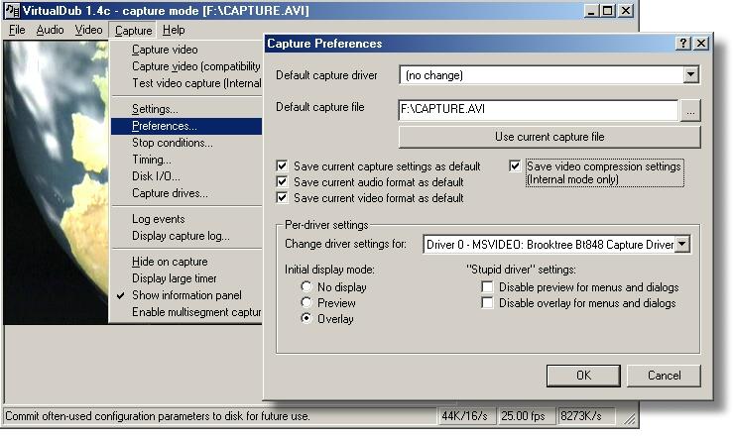Enable Disable preview for menus and dialogs
733x437 pixels.
coord(487,287)
